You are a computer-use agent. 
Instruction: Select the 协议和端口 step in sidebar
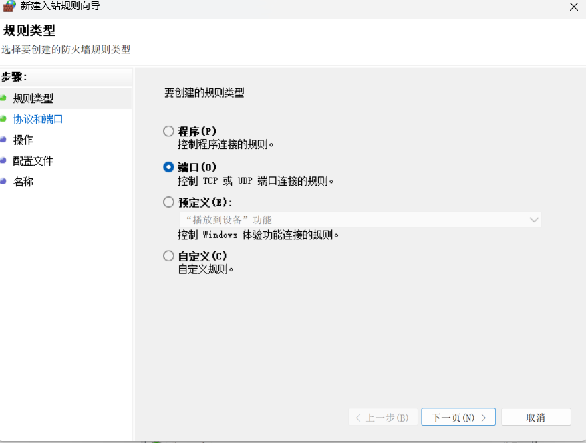point(37,119)
